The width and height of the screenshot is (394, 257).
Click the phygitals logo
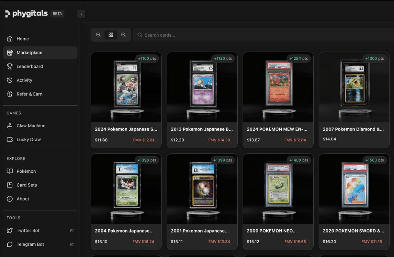coord(26,14)
